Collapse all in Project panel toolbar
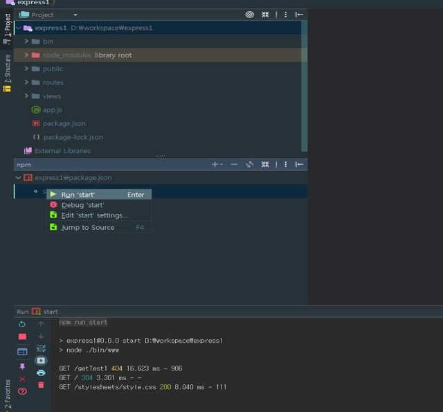This screenshot has width=443, height=412. click(x=265, y=15)
